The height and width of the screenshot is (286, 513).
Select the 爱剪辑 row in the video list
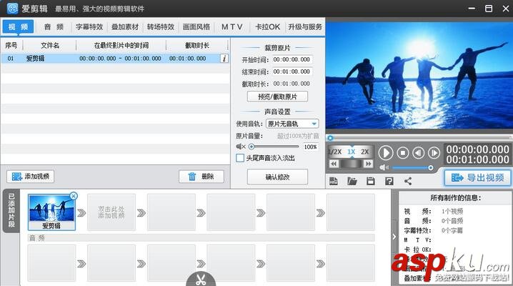coord(115,59)
